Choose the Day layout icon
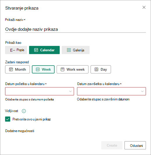 96,69
